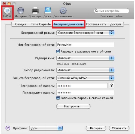The width and height of the screenshot is (135, 134).
Task: Select the Интернет globe icon
Action: 21,11
